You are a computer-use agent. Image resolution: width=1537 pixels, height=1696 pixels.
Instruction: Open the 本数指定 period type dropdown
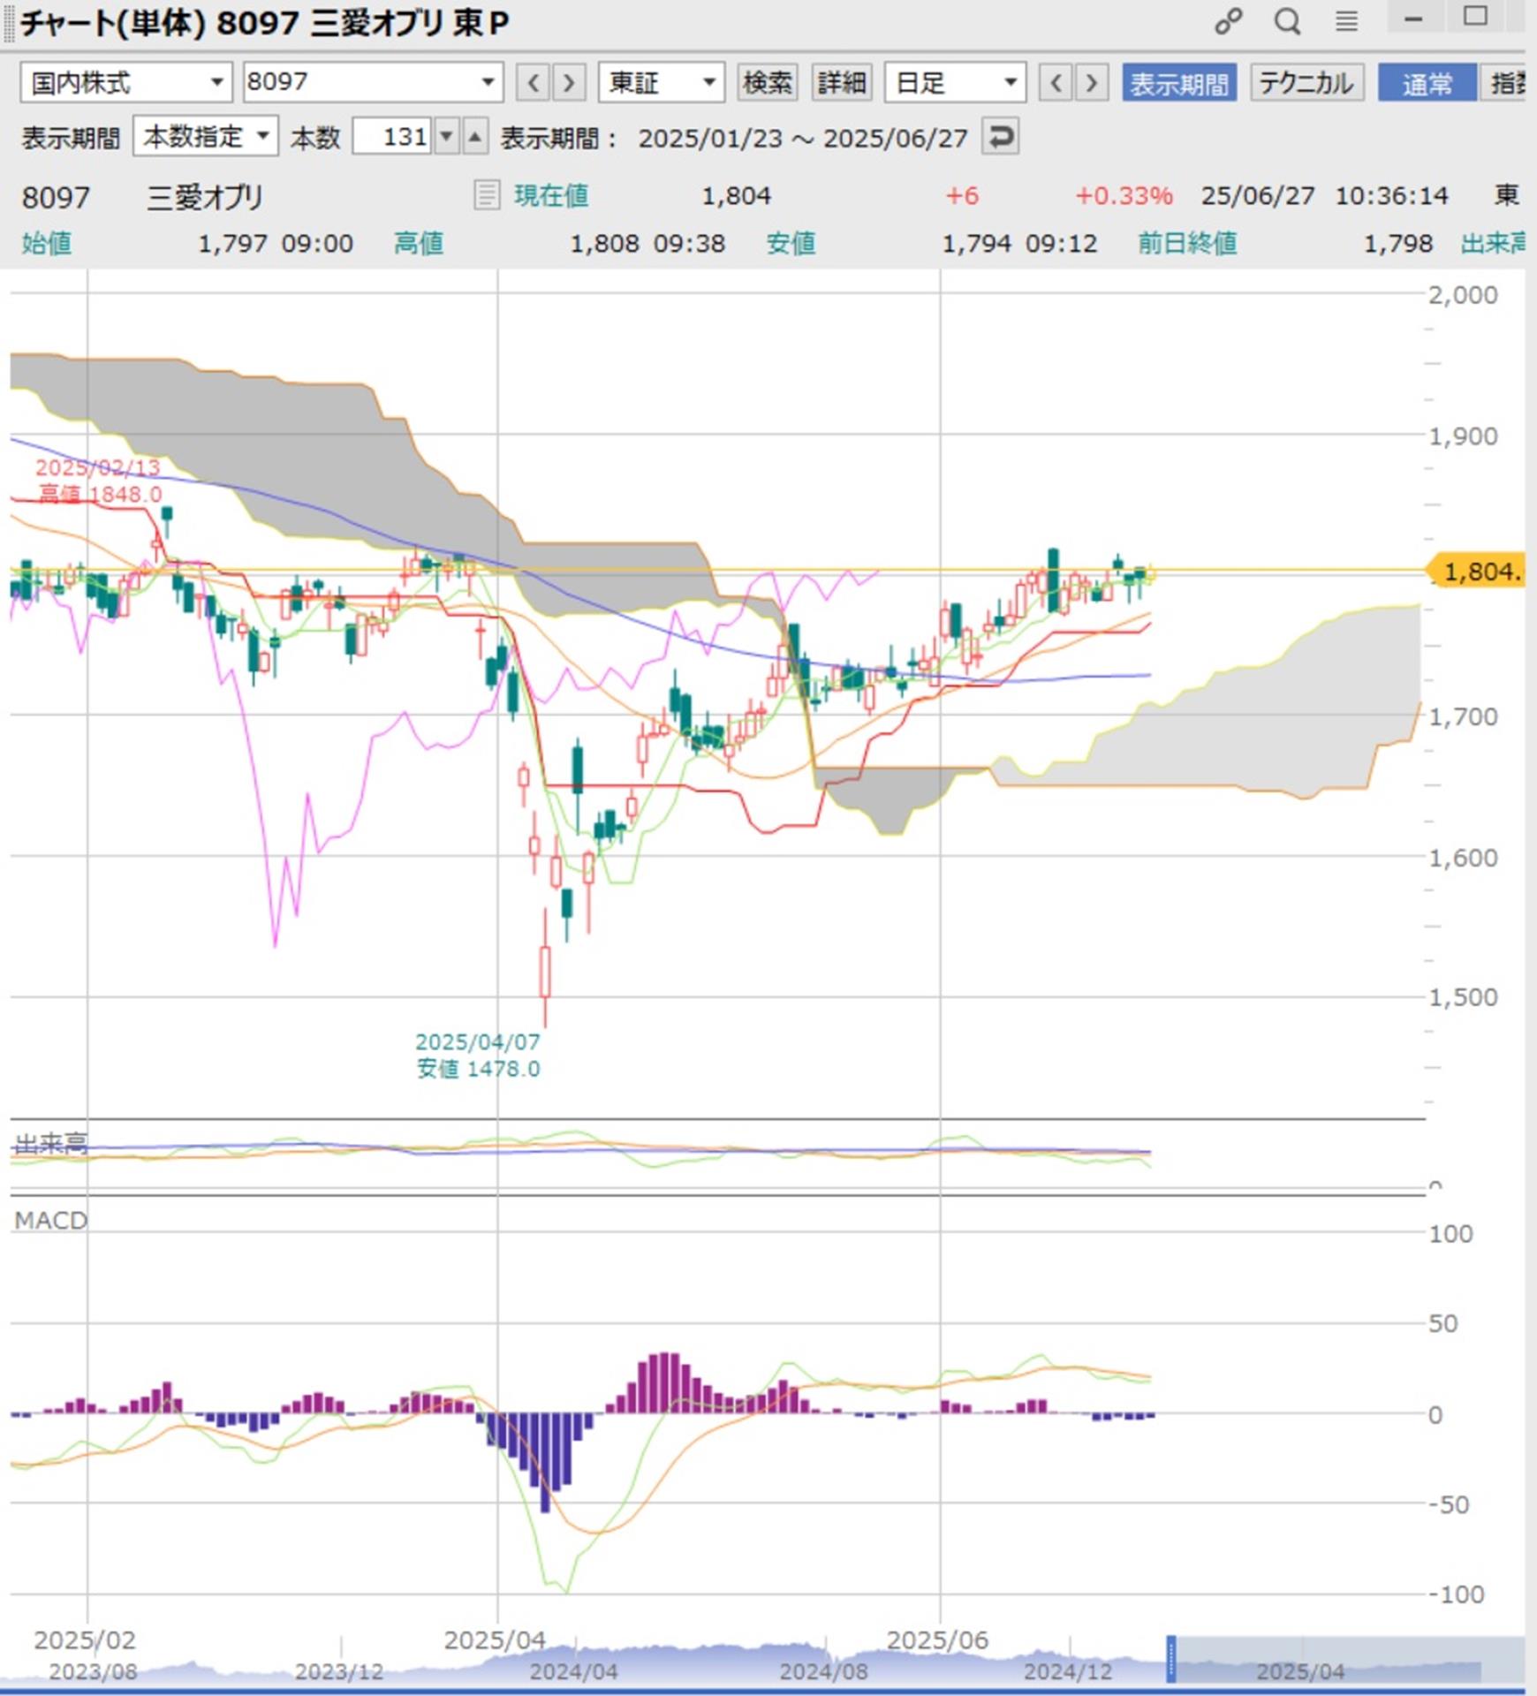[205, 137]
